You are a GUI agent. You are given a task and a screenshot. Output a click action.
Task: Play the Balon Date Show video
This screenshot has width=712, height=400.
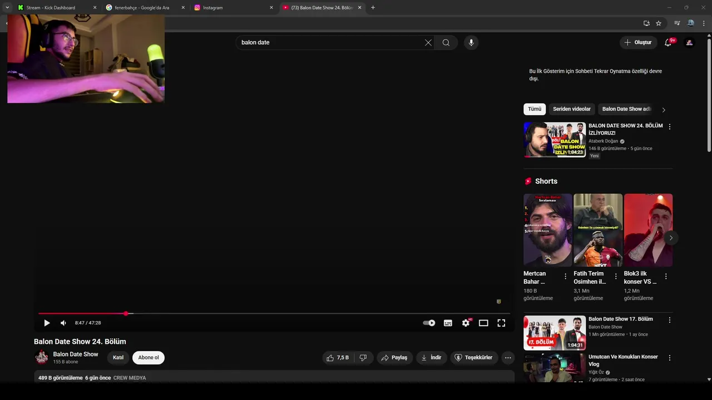(47, 323)
